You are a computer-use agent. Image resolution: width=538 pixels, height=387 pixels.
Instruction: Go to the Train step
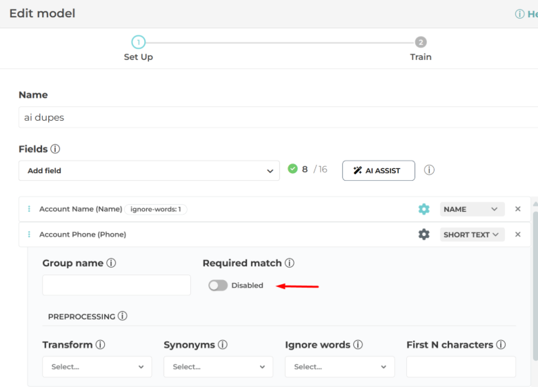(x=421, y=43)
